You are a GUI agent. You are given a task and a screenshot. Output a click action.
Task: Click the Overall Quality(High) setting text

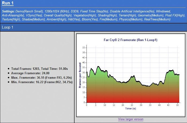coord(58,15)
